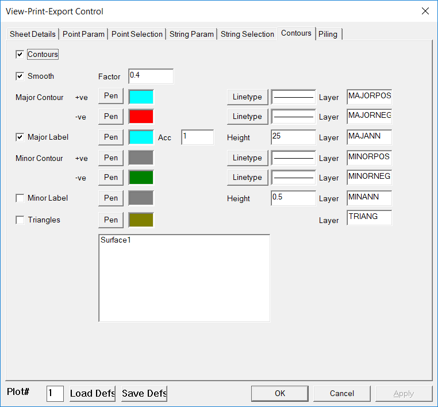438x407 pixels.
Task: Select Surface1 in the surface list
Action: [116, 240]
